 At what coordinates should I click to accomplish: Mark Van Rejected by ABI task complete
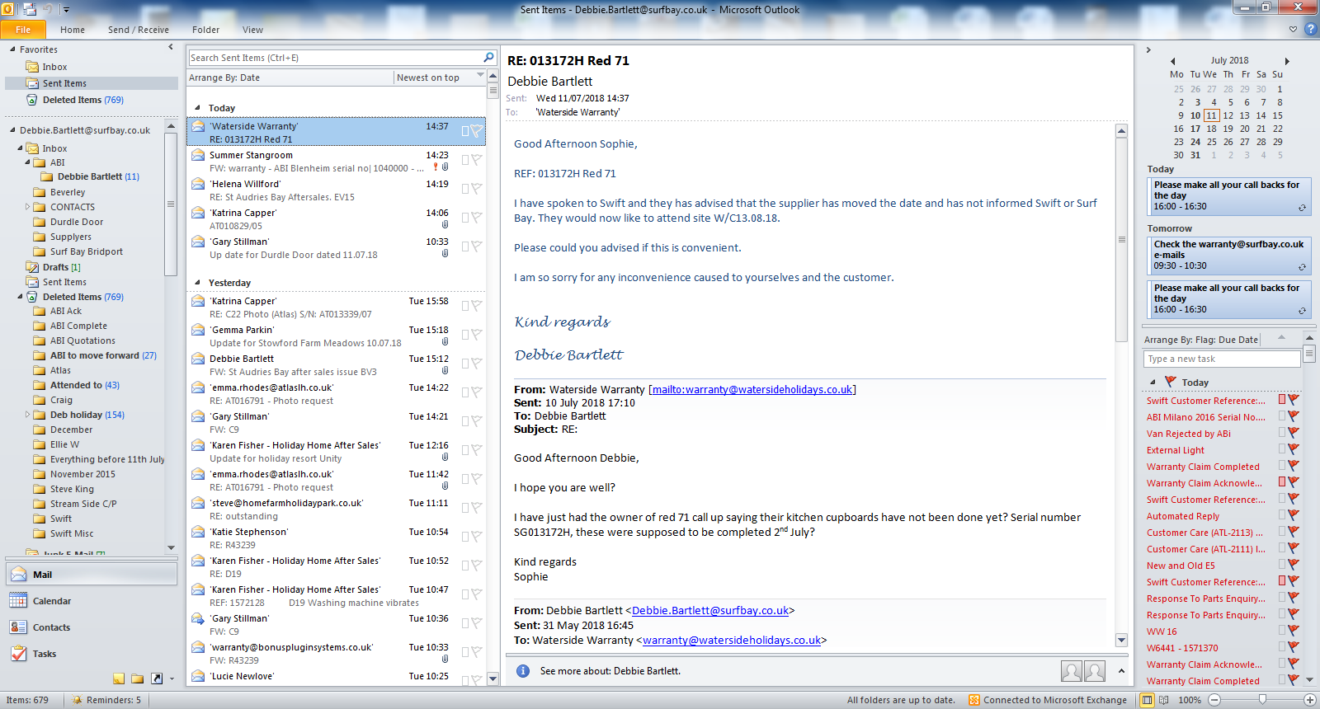[1282, 433]
